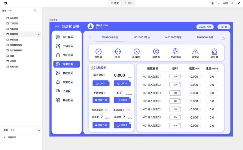Click GO in the first M01输入位置01 row
Screen dimensions: 243x150
[x=175, y=76]
